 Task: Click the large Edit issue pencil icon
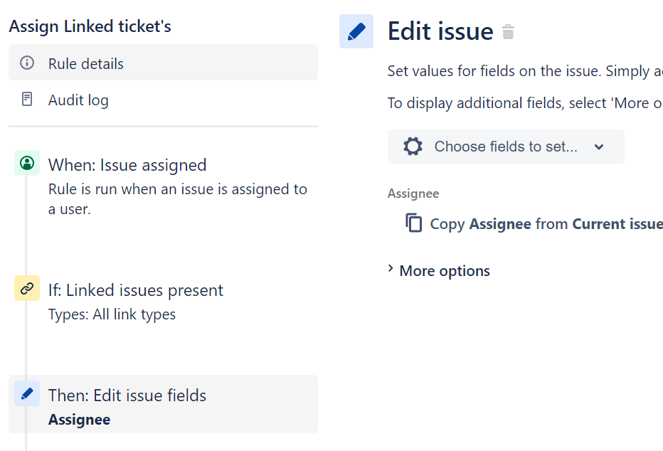point(356,32)
